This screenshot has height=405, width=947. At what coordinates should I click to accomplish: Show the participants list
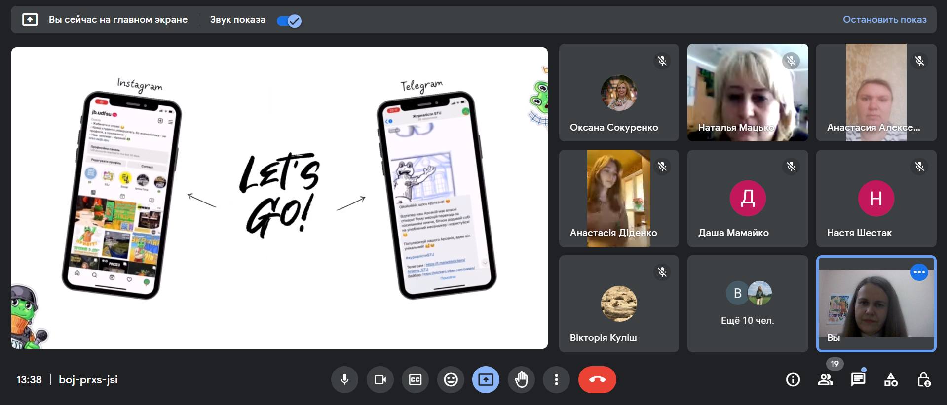click(826, 379)
